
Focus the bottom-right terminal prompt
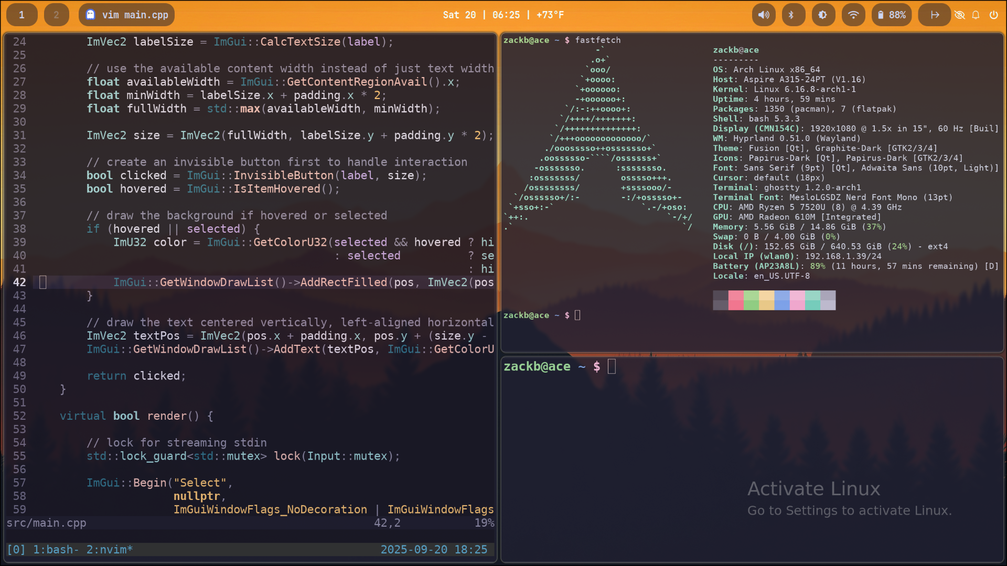coord(612,366)
